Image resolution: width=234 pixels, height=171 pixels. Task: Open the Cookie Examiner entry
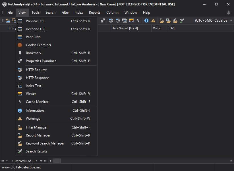tap(57, 45)
